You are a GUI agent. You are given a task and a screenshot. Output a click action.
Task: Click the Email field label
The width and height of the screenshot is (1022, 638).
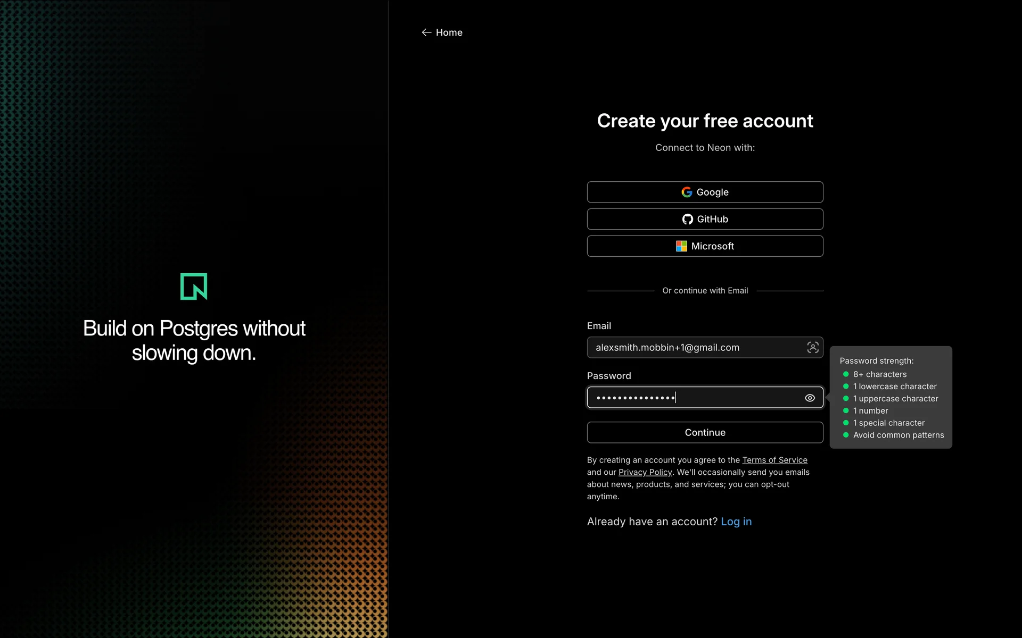click(x=599, y=326)
